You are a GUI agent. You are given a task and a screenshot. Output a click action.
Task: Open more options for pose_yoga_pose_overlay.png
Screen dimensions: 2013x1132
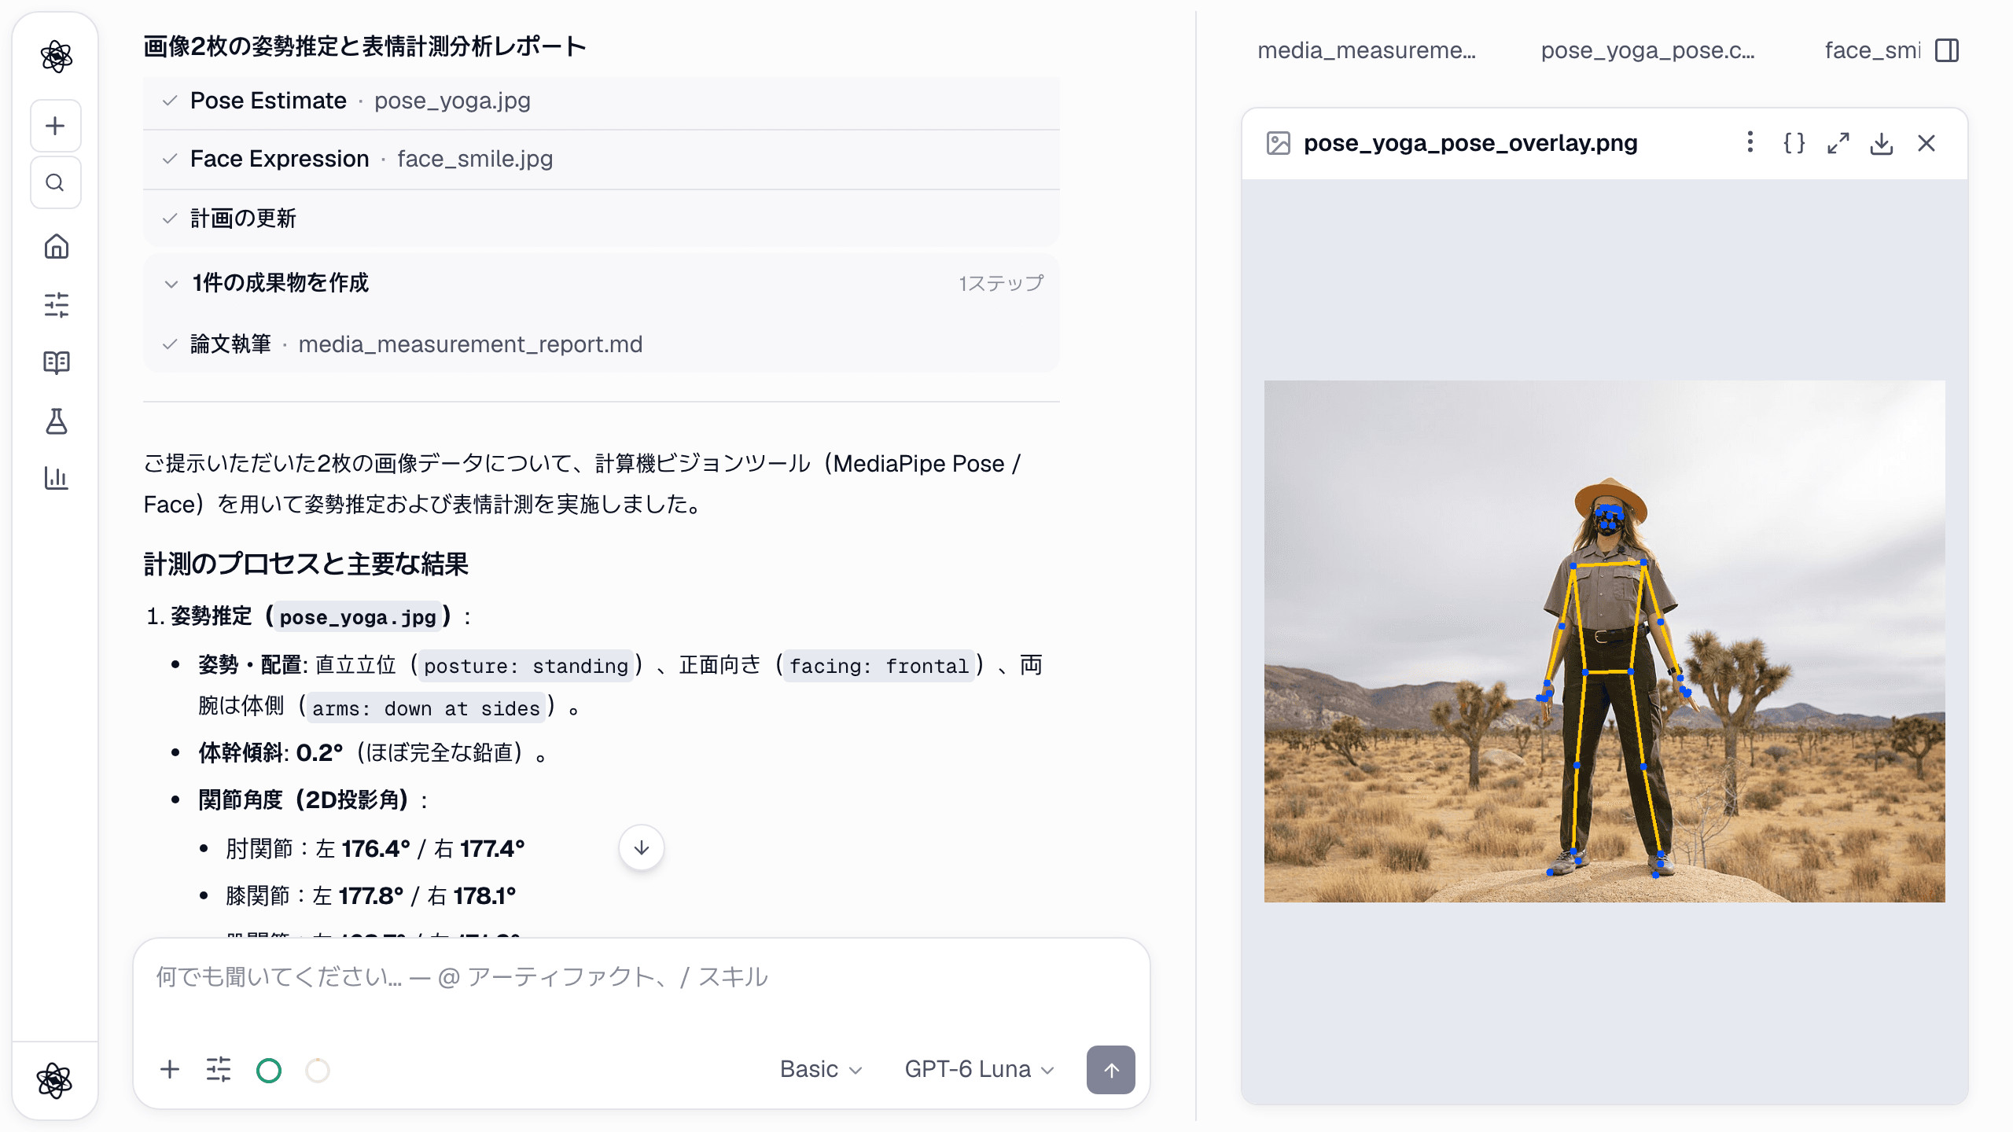coord(1750,143)
